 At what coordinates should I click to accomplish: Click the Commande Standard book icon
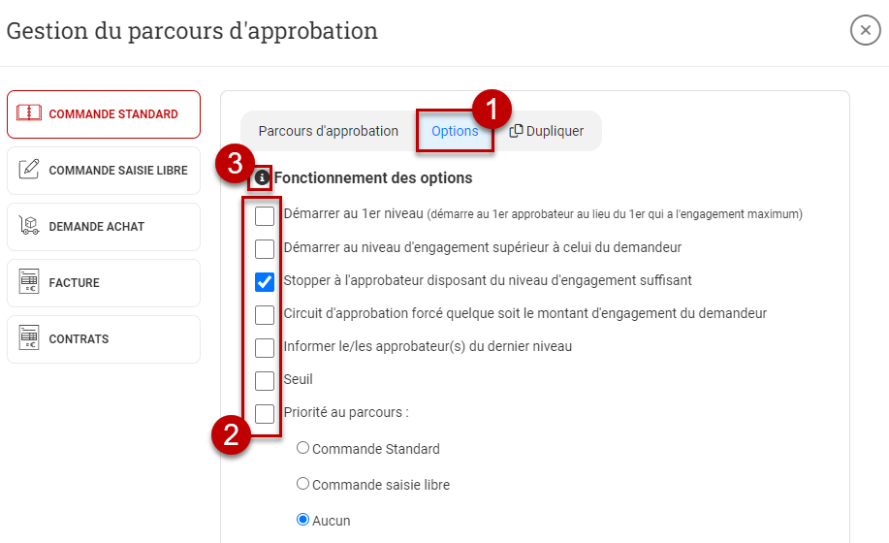pyautogui.click(x=29, y=112)
